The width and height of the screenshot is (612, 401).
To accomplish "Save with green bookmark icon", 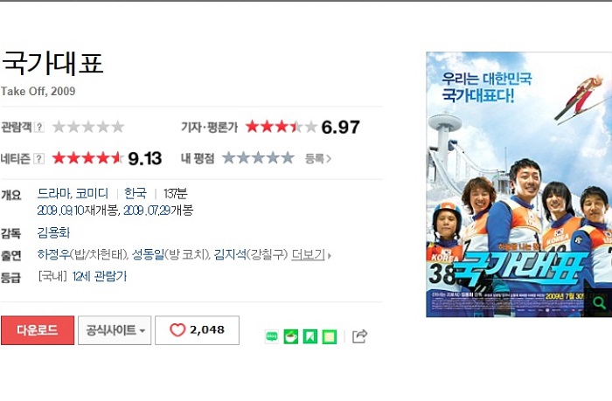I will tap(310, 336).
